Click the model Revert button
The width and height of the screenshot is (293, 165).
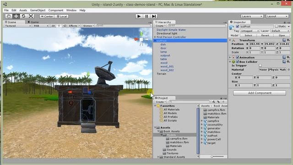(x=265, y=35)
